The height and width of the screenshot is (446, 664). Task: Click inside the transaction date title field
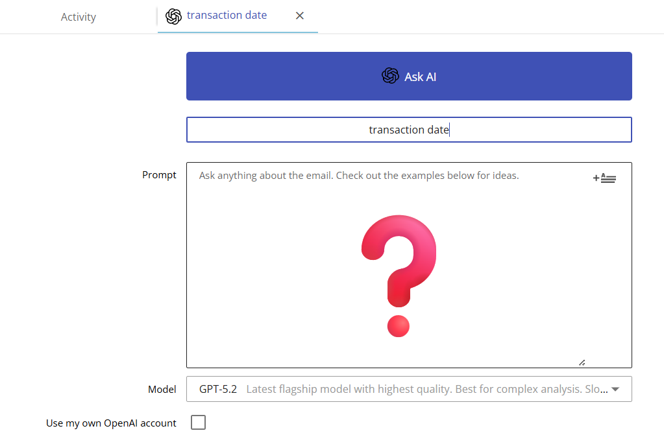409,129
